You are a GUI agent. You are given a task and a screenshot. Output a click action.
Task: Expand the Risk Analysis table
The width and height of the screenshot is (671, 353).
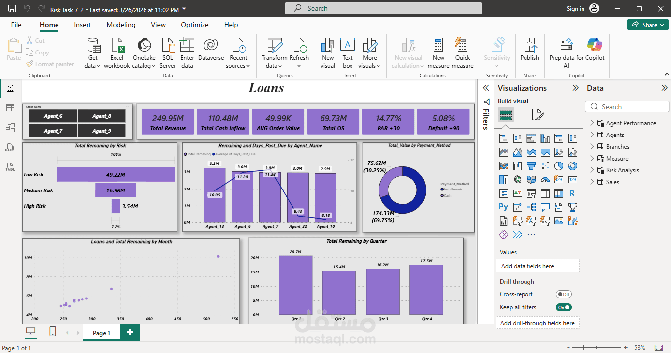coord(592,170)
